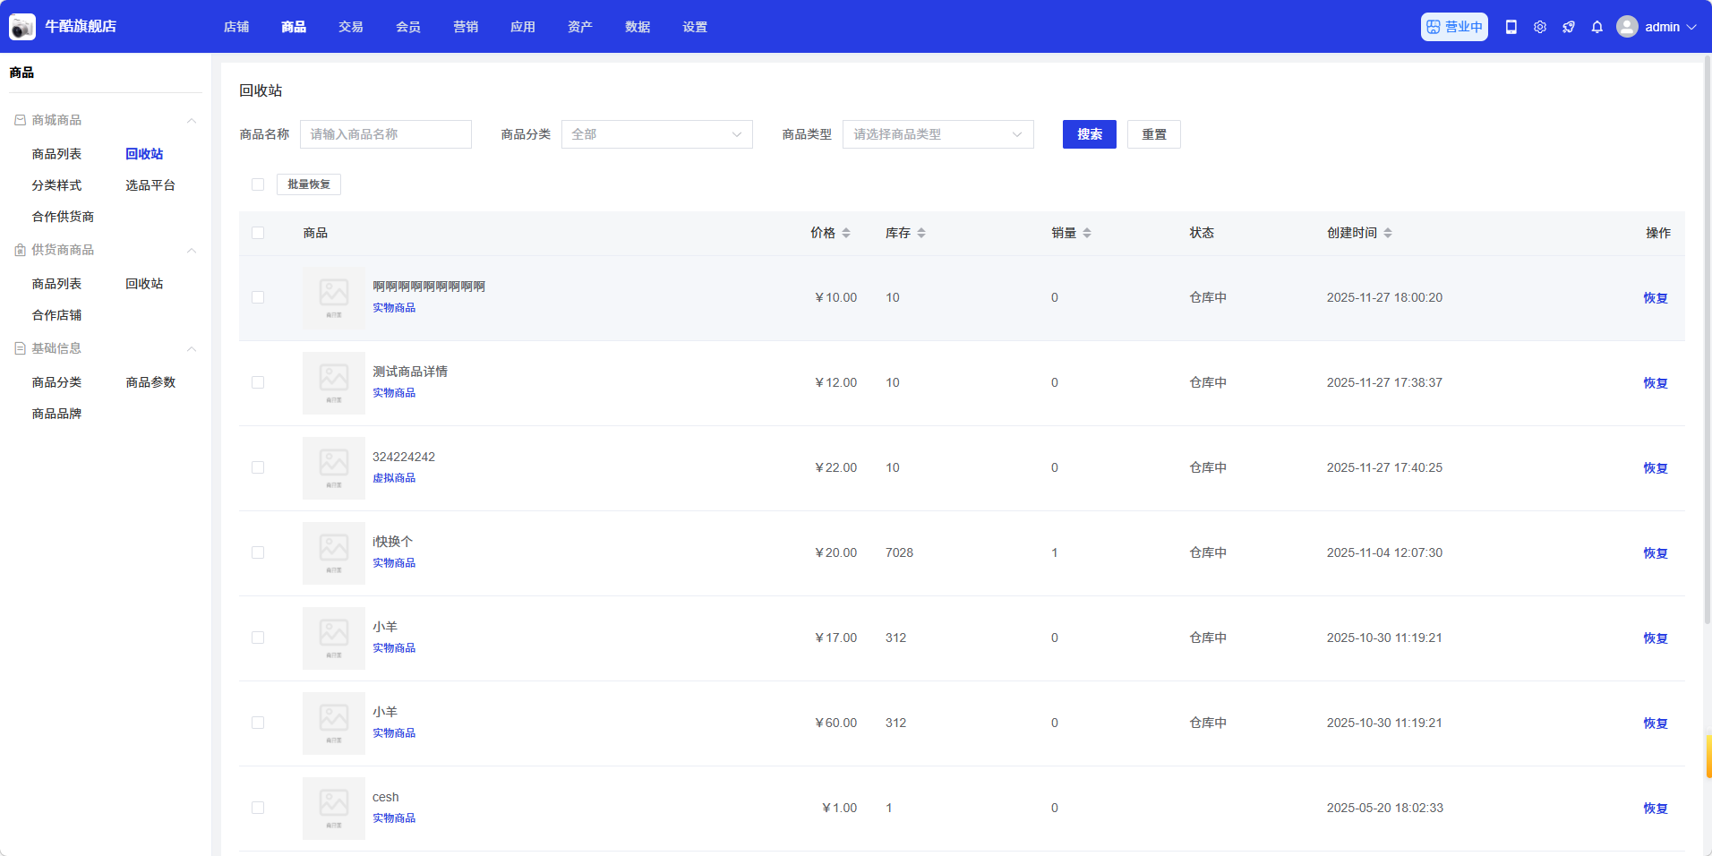1712x856 pixels.
Task: Collapse the 商城商品 sidebar section
Action: point(191,120)
